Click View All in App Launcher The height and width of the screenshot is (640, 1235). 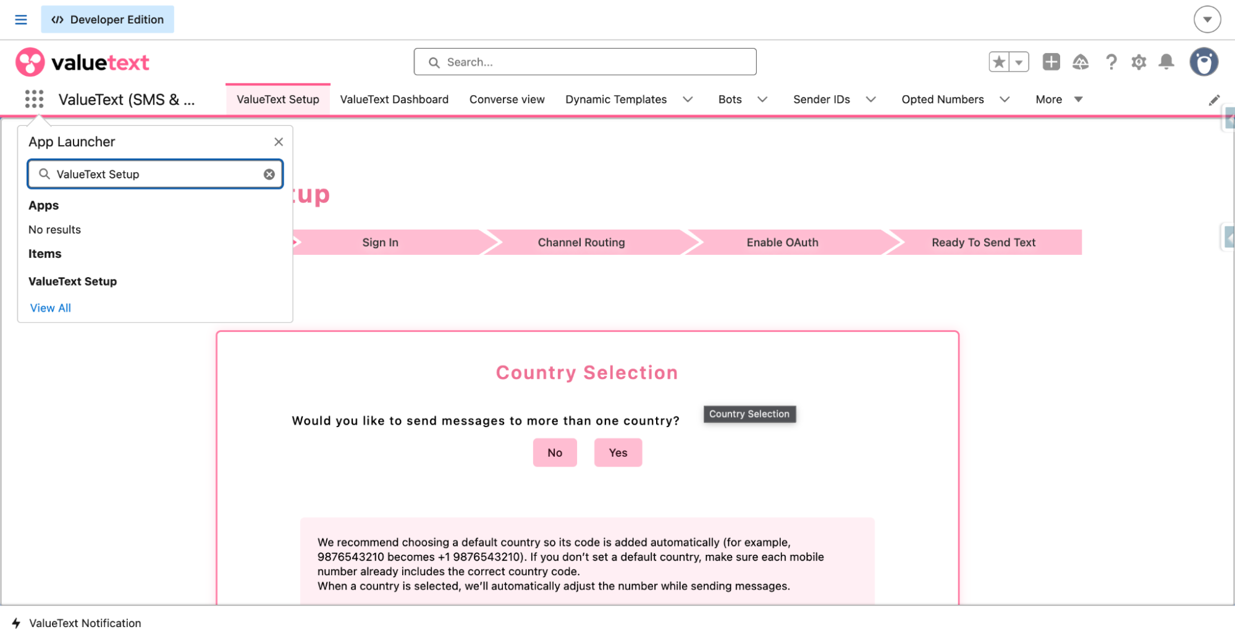coord(51,308)
